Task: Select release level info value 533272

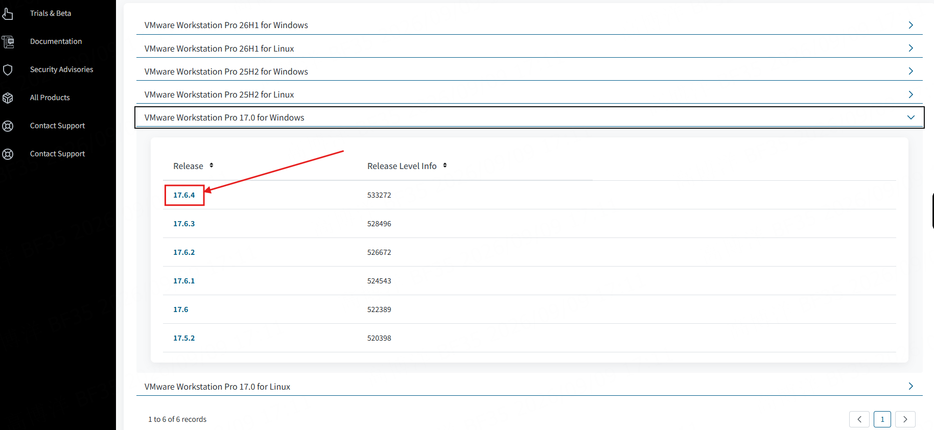Action: pyautogui.click(x=379, y=195)
